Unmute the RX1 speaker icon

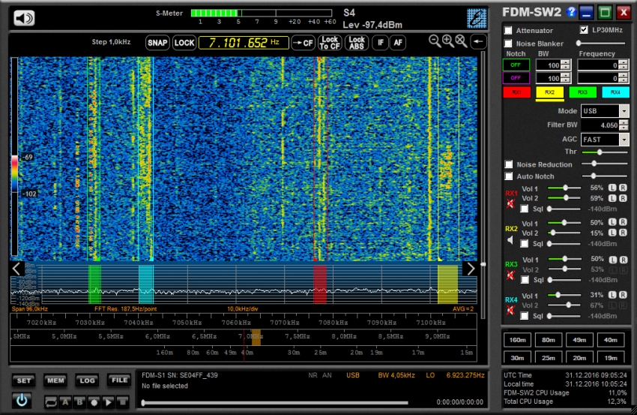point(510,203)
